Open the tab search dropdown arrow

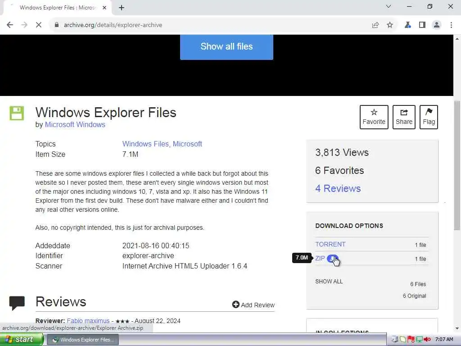pos(389,6)
